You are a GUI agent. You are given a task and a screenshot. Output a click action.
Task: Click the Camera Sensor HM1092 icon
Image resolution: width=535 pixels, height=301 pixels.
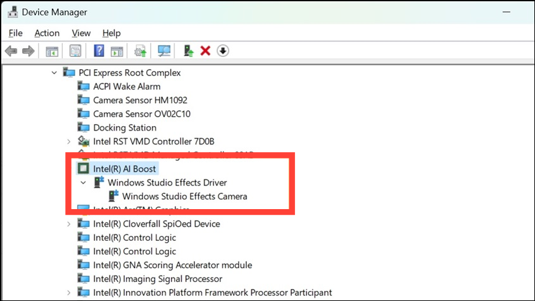coord(84,99)
